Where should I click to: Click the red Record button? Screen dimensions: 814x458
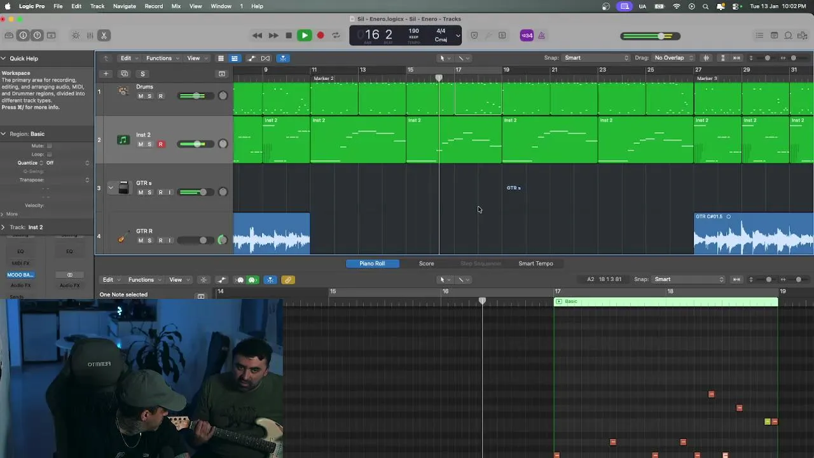coord(321,36)
